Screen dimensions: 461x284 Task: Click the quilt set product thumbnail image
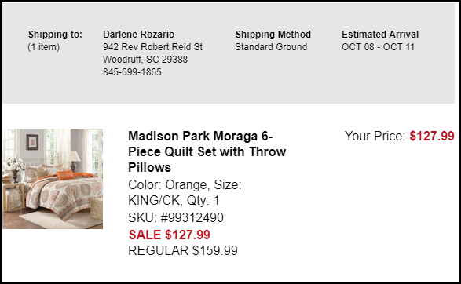(53, 179)
